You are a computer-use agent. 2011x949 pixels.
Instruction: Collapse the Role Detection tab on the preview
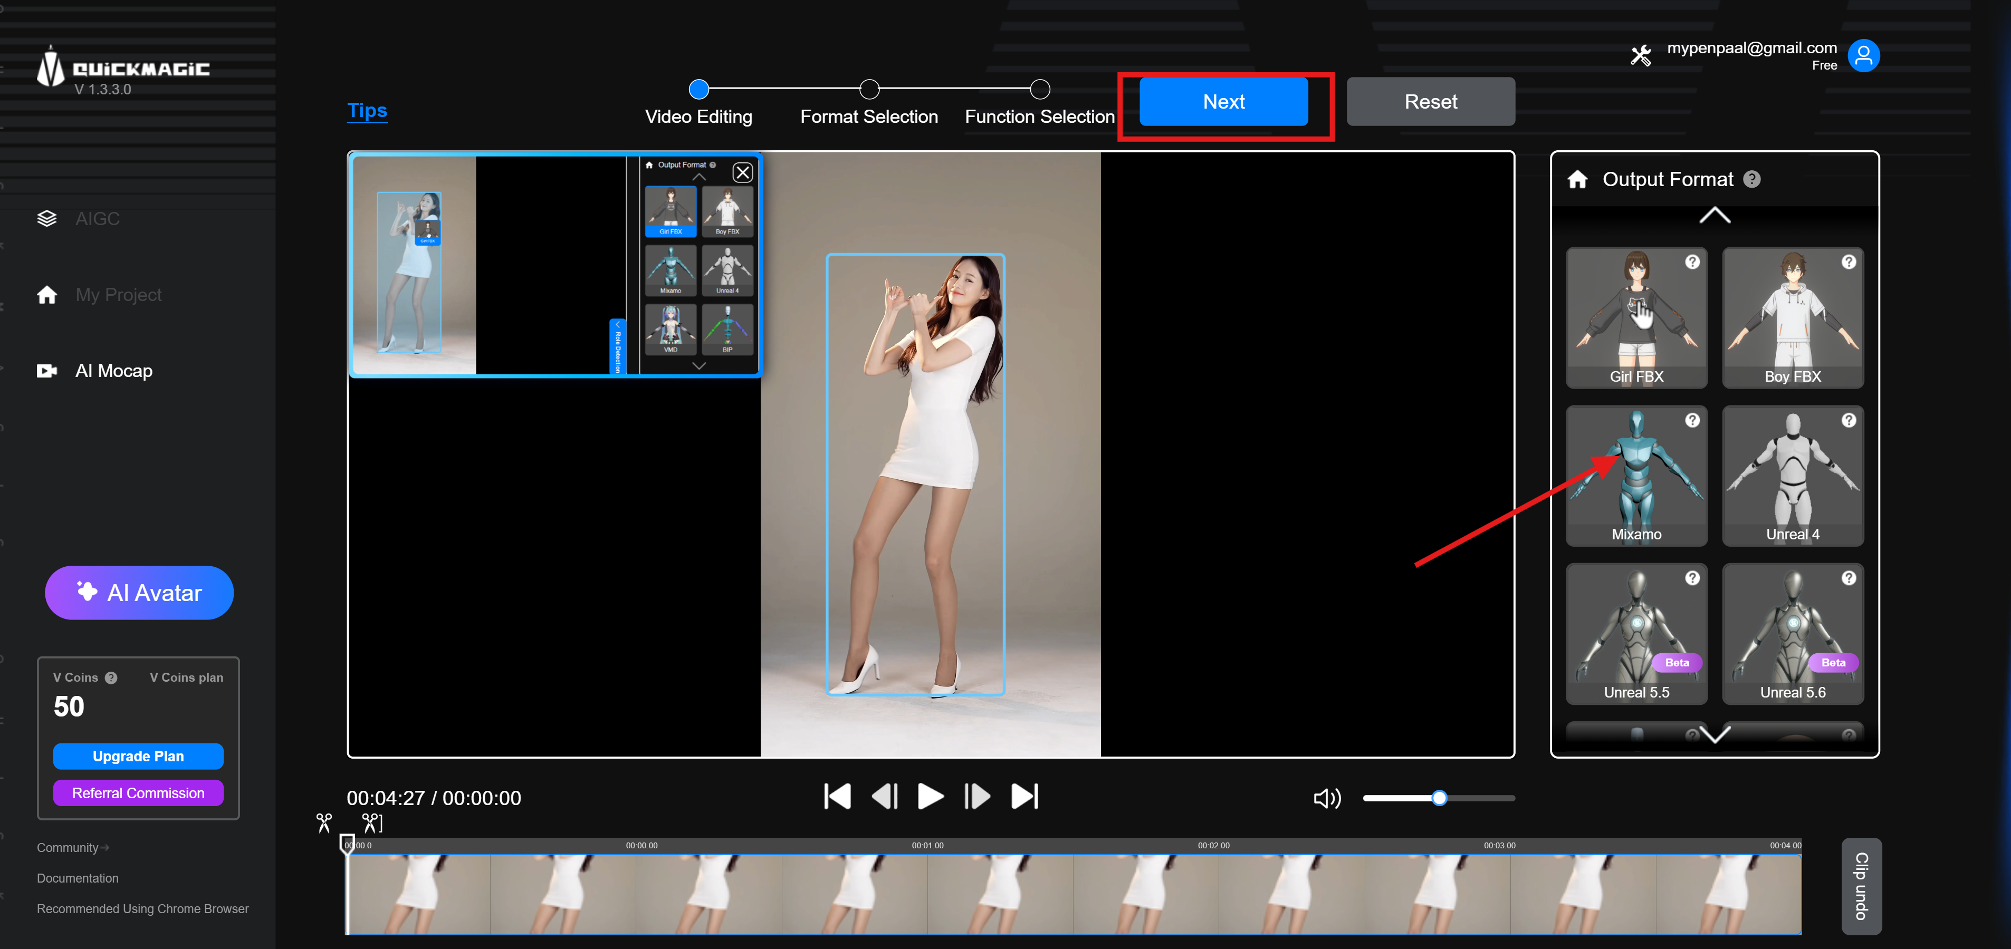coord(618,346)
